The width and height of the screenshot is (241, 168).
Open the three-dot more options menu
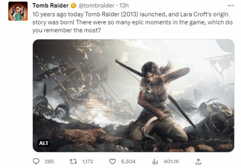pos(230,6)
